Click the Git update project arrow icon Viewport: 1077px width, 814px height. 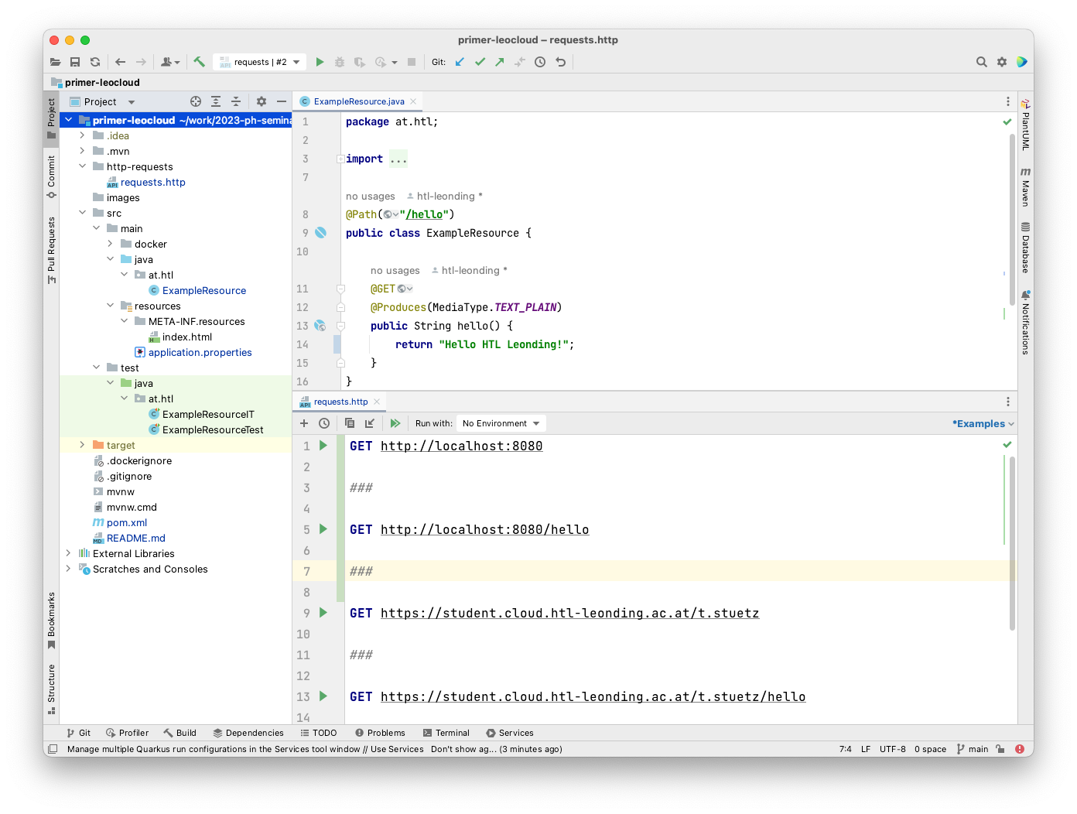click(460, 62)
